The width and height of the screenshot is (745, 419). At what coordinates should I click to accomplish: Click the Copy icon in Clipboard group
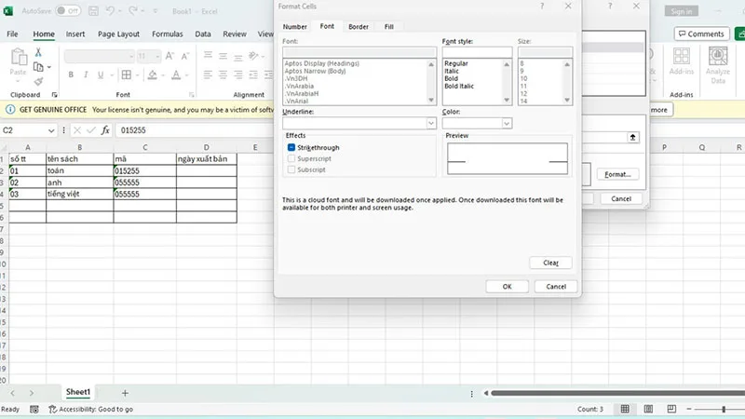click(38, 67)
